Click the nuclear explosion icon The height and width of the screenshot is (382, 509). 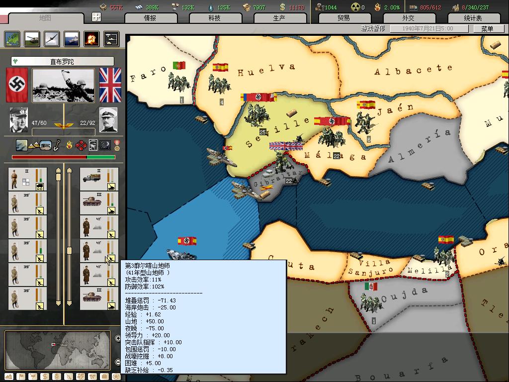tap(91, 39)
